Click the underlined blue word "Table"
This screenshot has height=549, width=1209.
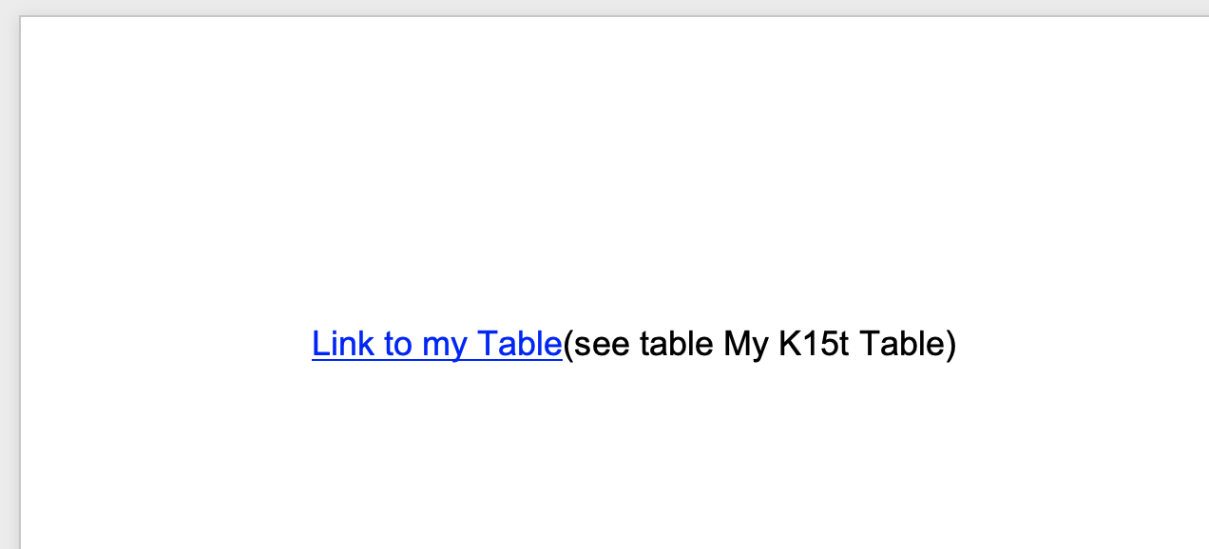(519, 344)
